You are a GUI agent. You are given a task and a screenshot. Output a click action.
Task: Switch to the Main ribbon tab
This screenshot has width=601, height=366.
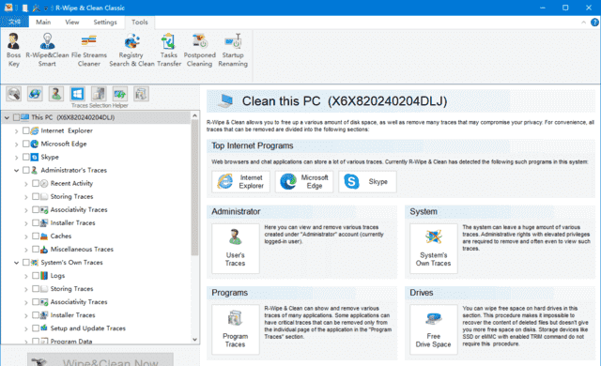click(43, 23)
